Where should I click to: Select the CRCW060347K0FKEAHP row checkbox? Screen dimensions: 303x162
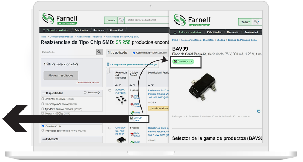point(110,128)
